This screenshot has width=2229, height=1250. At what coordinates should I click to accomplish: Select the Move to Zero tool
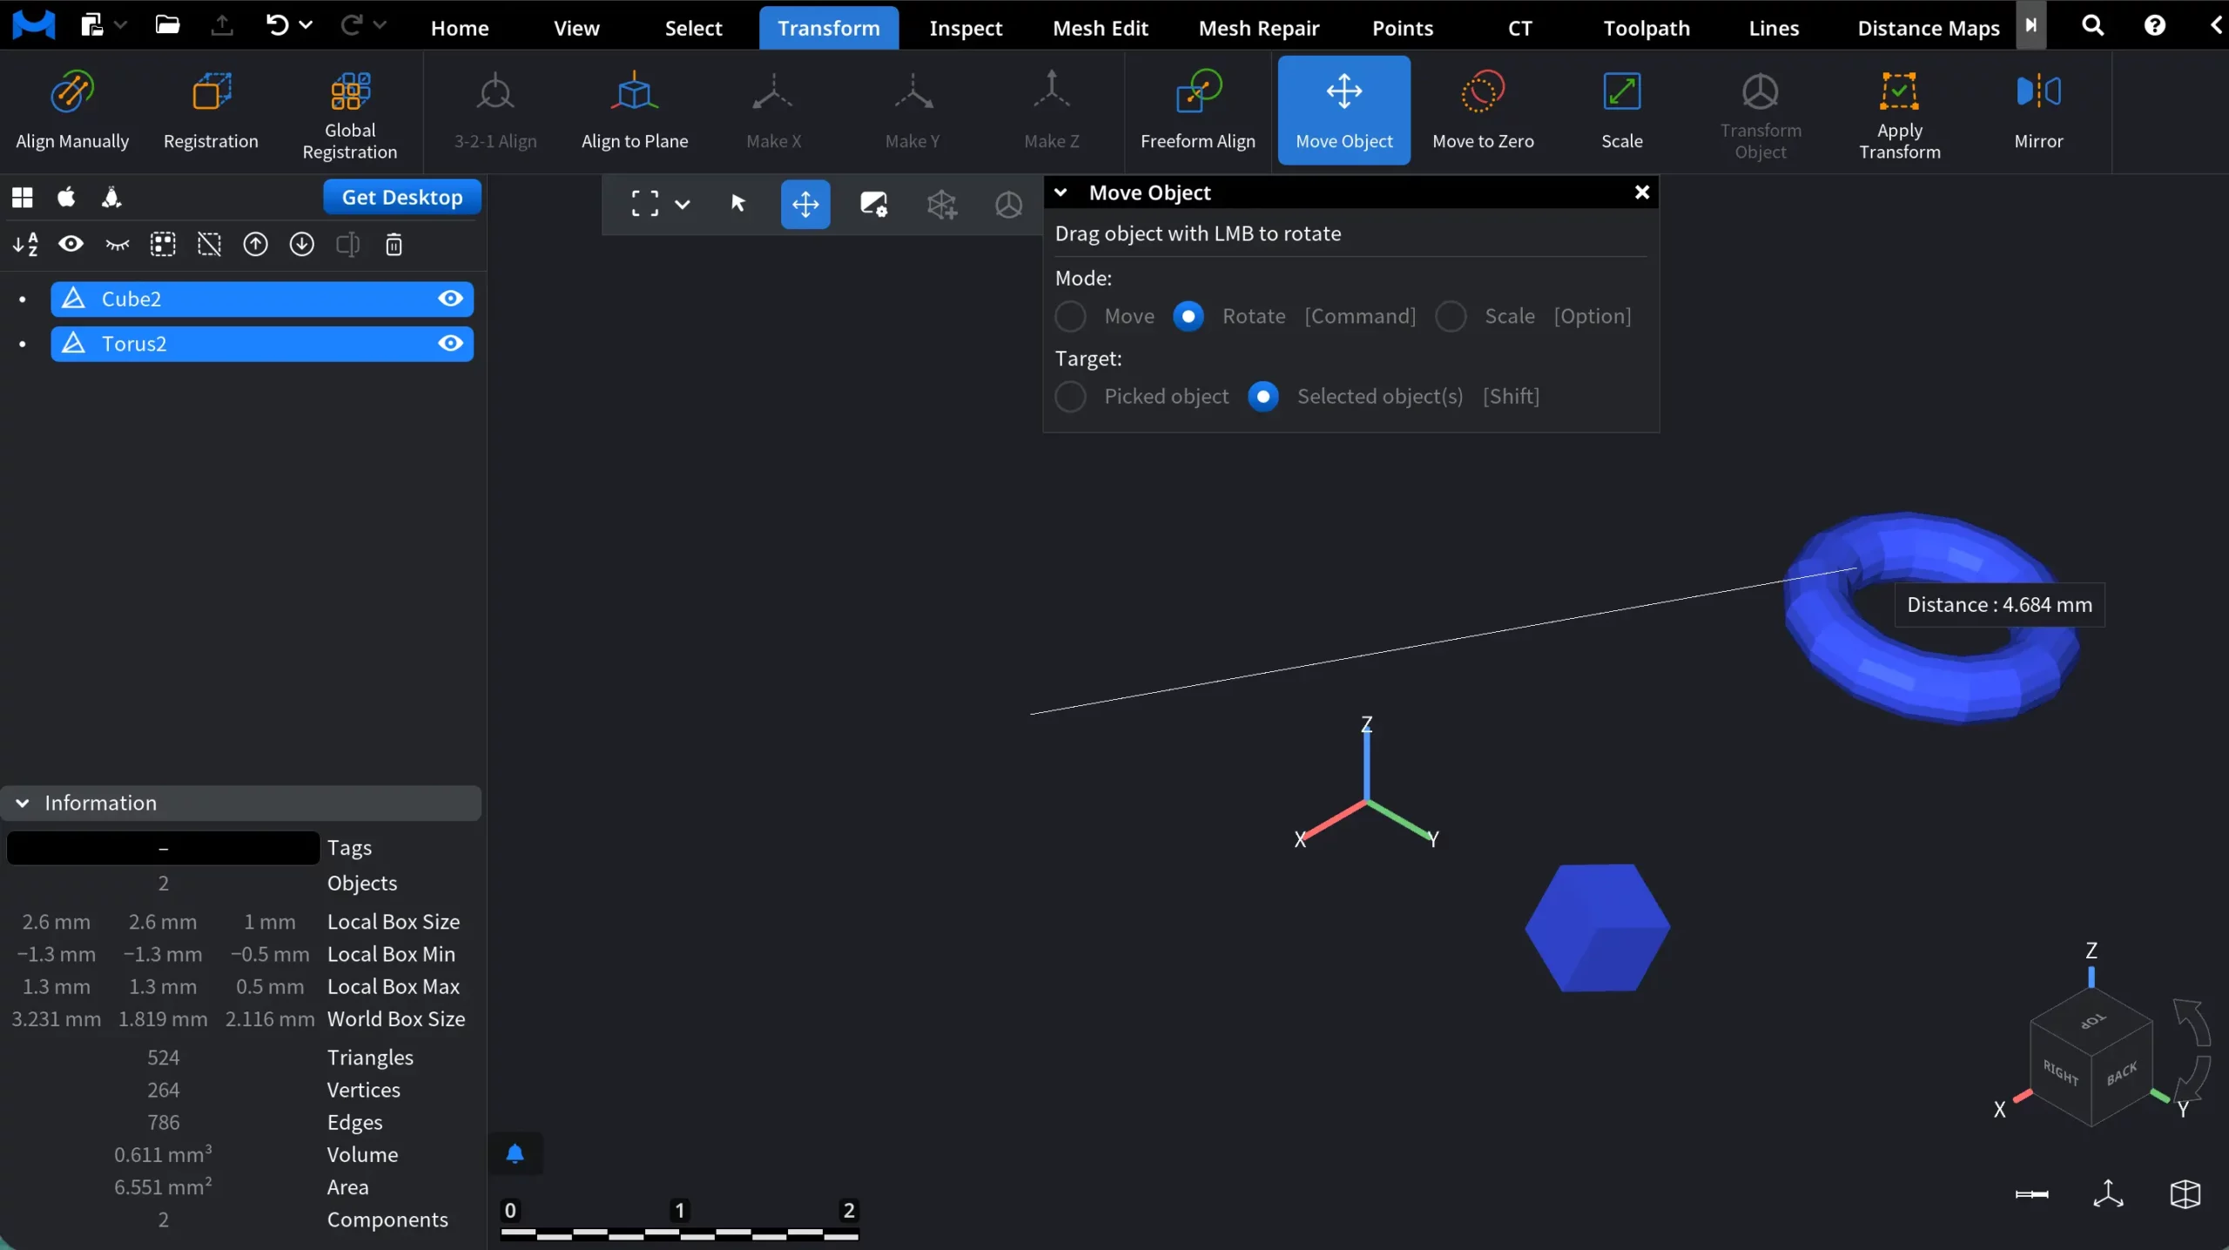(x=1483, y=111)
